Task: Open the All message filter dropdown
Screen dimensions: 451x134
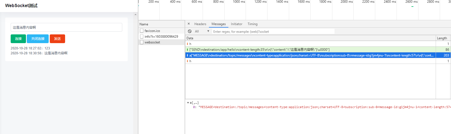Action: click(202, 31)
